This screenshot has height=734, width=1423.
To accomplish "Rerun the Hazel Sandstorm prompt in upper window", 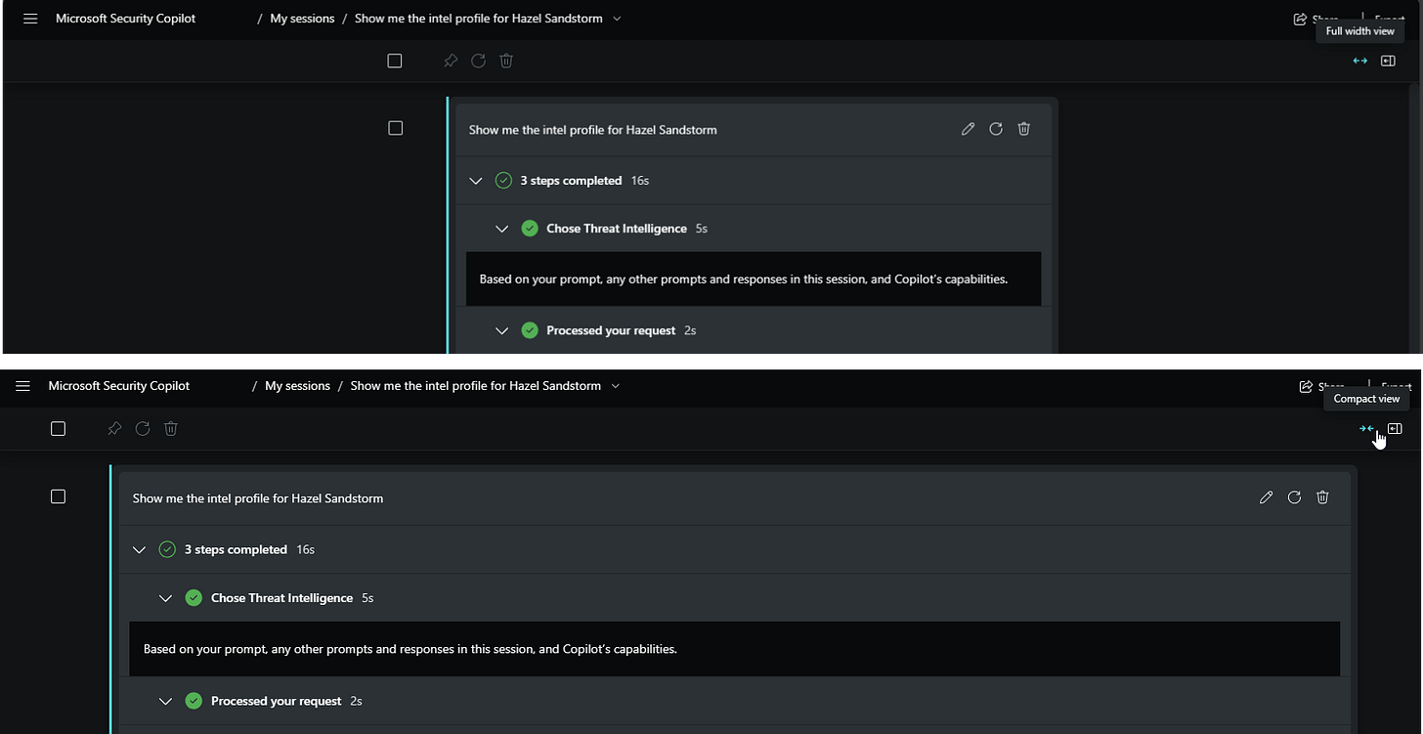I will tap(996, 129).
